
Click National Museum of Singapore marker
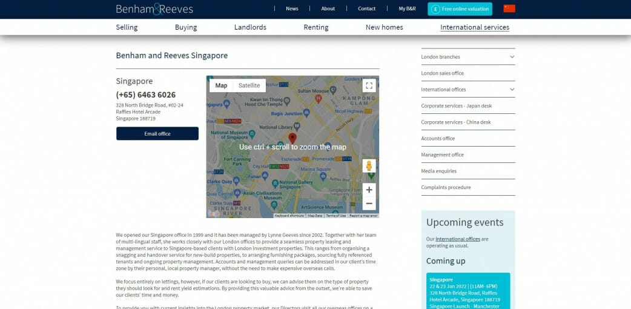(252, 133)
